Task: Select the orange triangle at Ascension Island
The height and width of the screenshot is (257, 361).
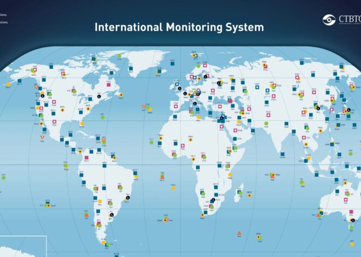Action: tap(162, 177)
